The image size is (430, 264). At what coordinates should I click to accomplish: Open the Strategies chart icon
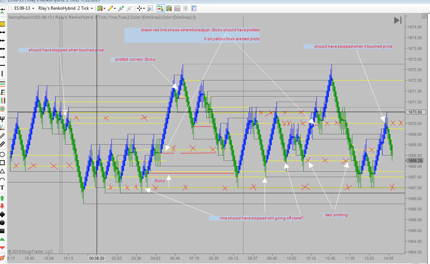click(177, 8)
